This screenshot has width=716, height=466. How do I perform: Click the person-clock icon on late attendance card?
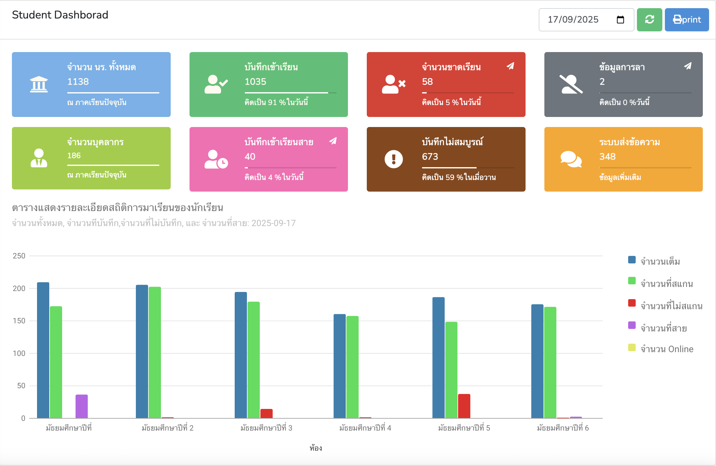point(216,159)
